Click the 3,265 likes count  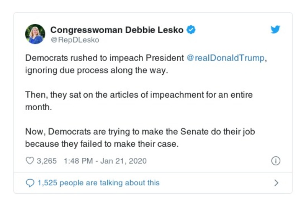coord(47,161)
